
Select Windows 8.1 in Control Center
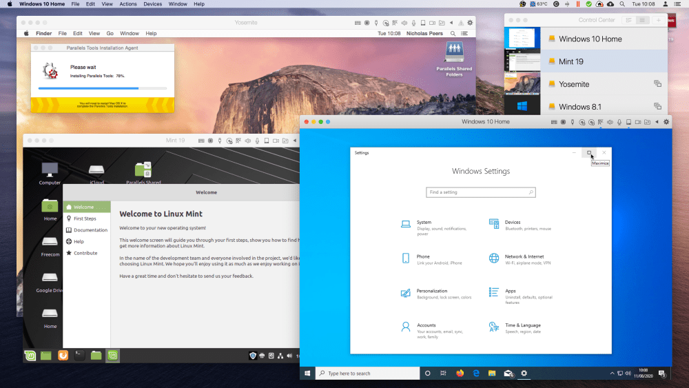(604, 106)
